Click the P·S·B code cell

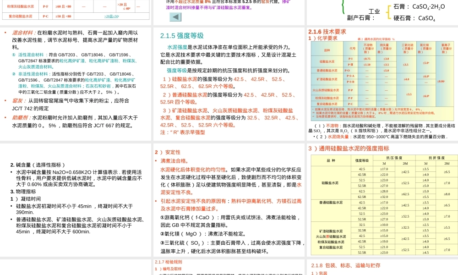pyautogui.click(x=350, y=82)
